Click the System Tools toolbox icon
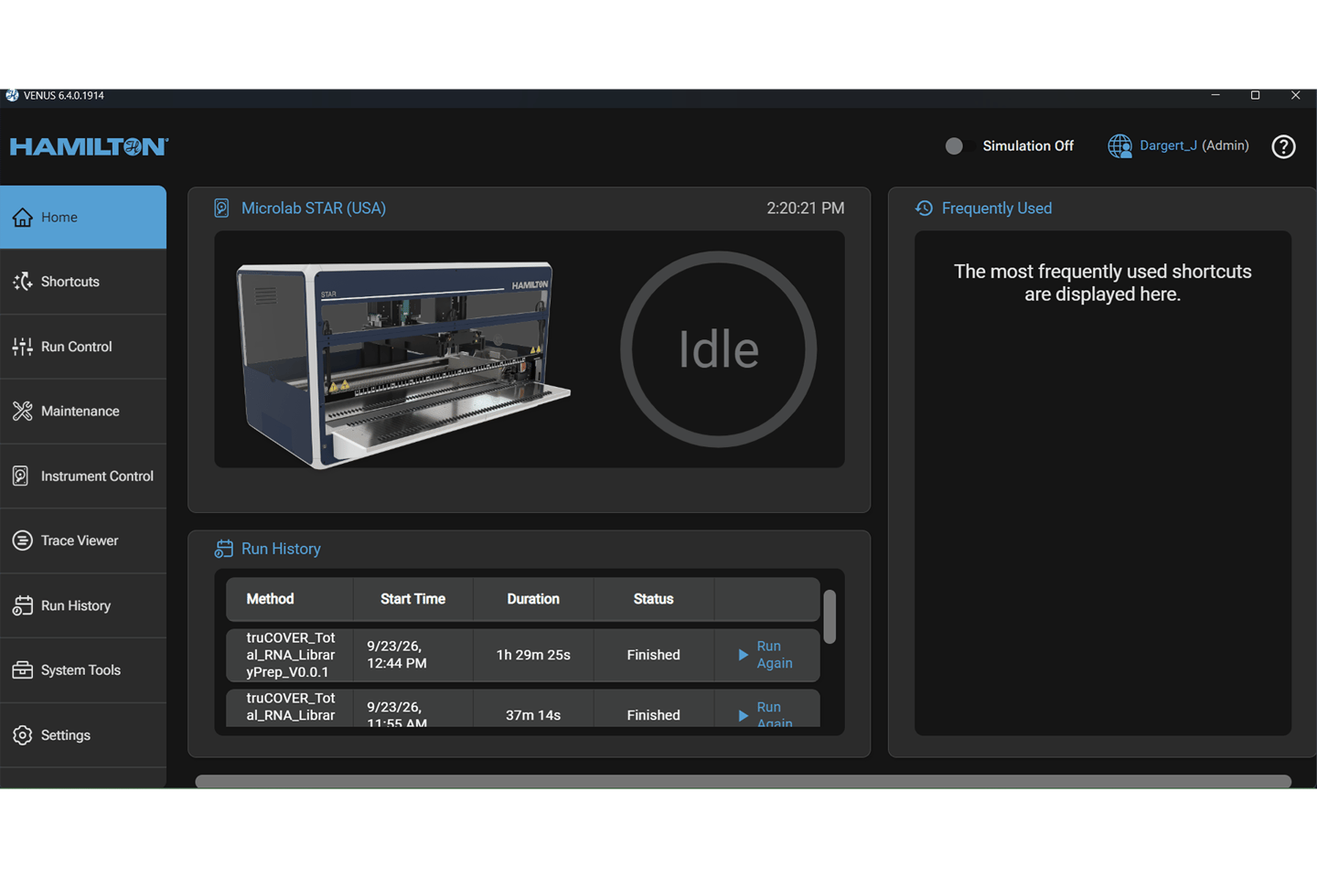This screenshot has height=878, width=1317. [22, 670]
